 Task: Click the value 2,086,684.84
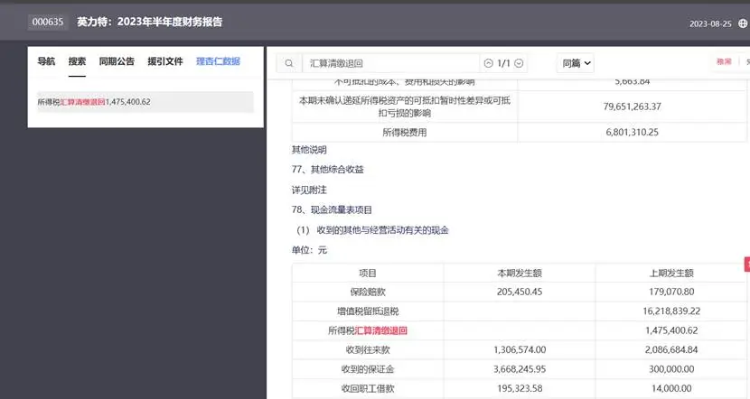(x=671, y=349)
